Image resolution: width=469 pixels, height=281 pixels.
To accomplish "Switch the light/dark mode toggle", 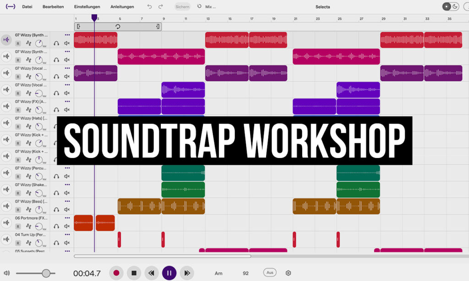I will point(451,6).
